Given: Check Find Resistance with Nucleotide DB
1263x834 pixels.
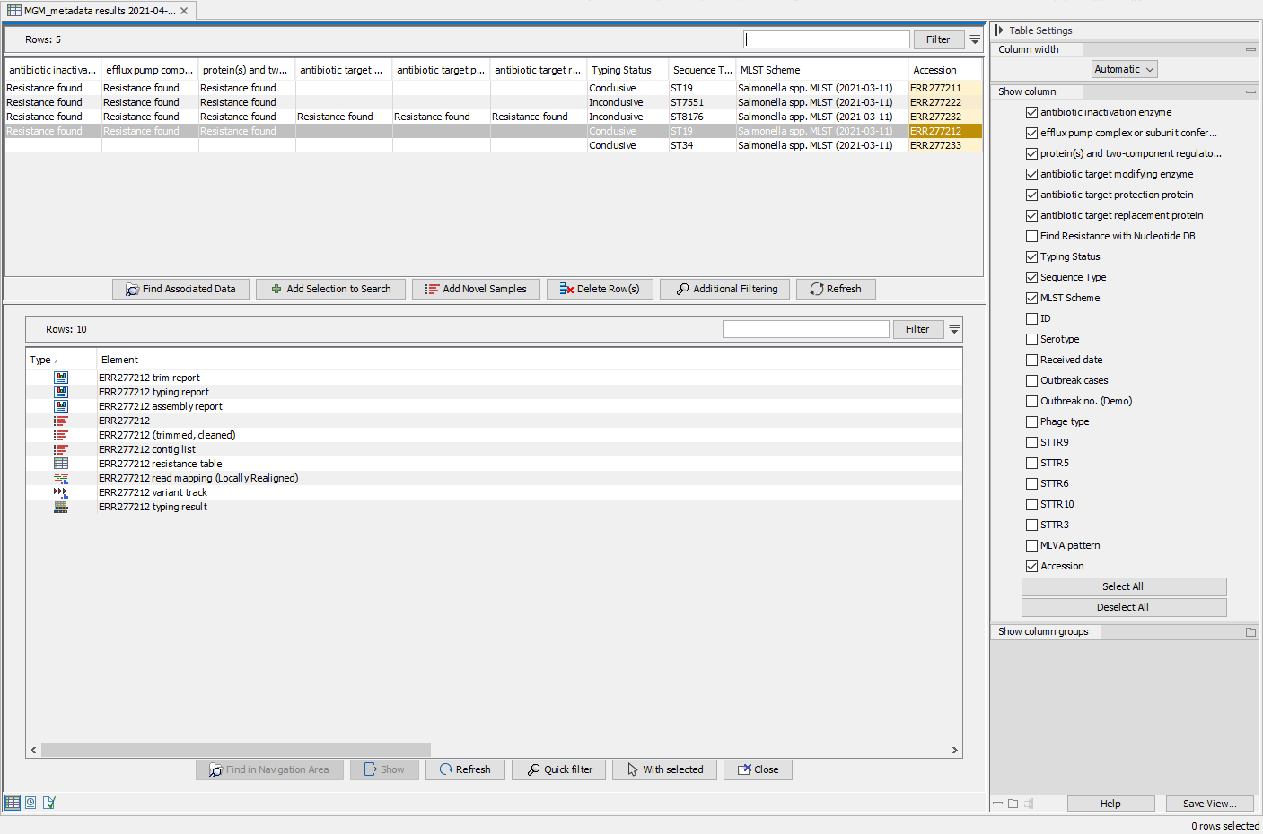Looking at the screenshot, I should coord(1031,236).
